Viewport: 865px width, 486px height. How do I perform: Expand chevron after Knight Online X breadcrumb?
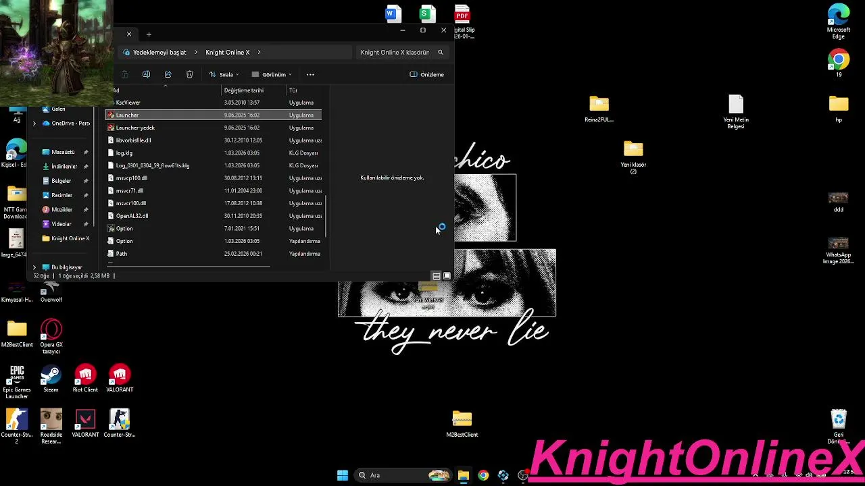(259, 52)
